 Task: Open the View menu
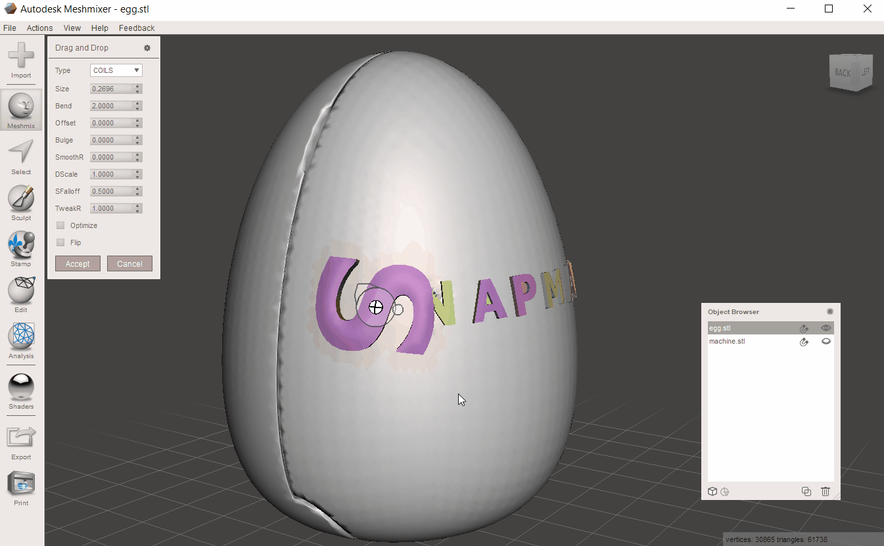(72, 28)
